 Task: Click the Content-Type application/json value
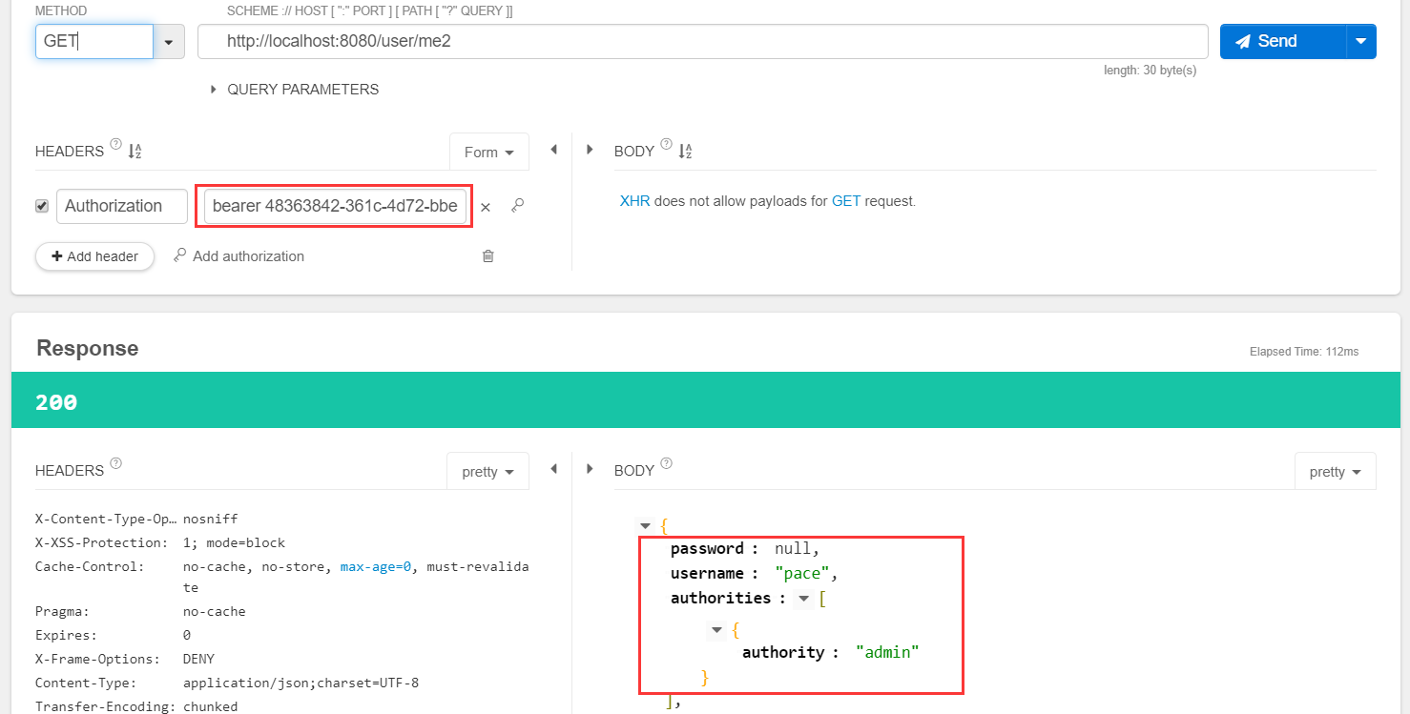coord(301,683)
